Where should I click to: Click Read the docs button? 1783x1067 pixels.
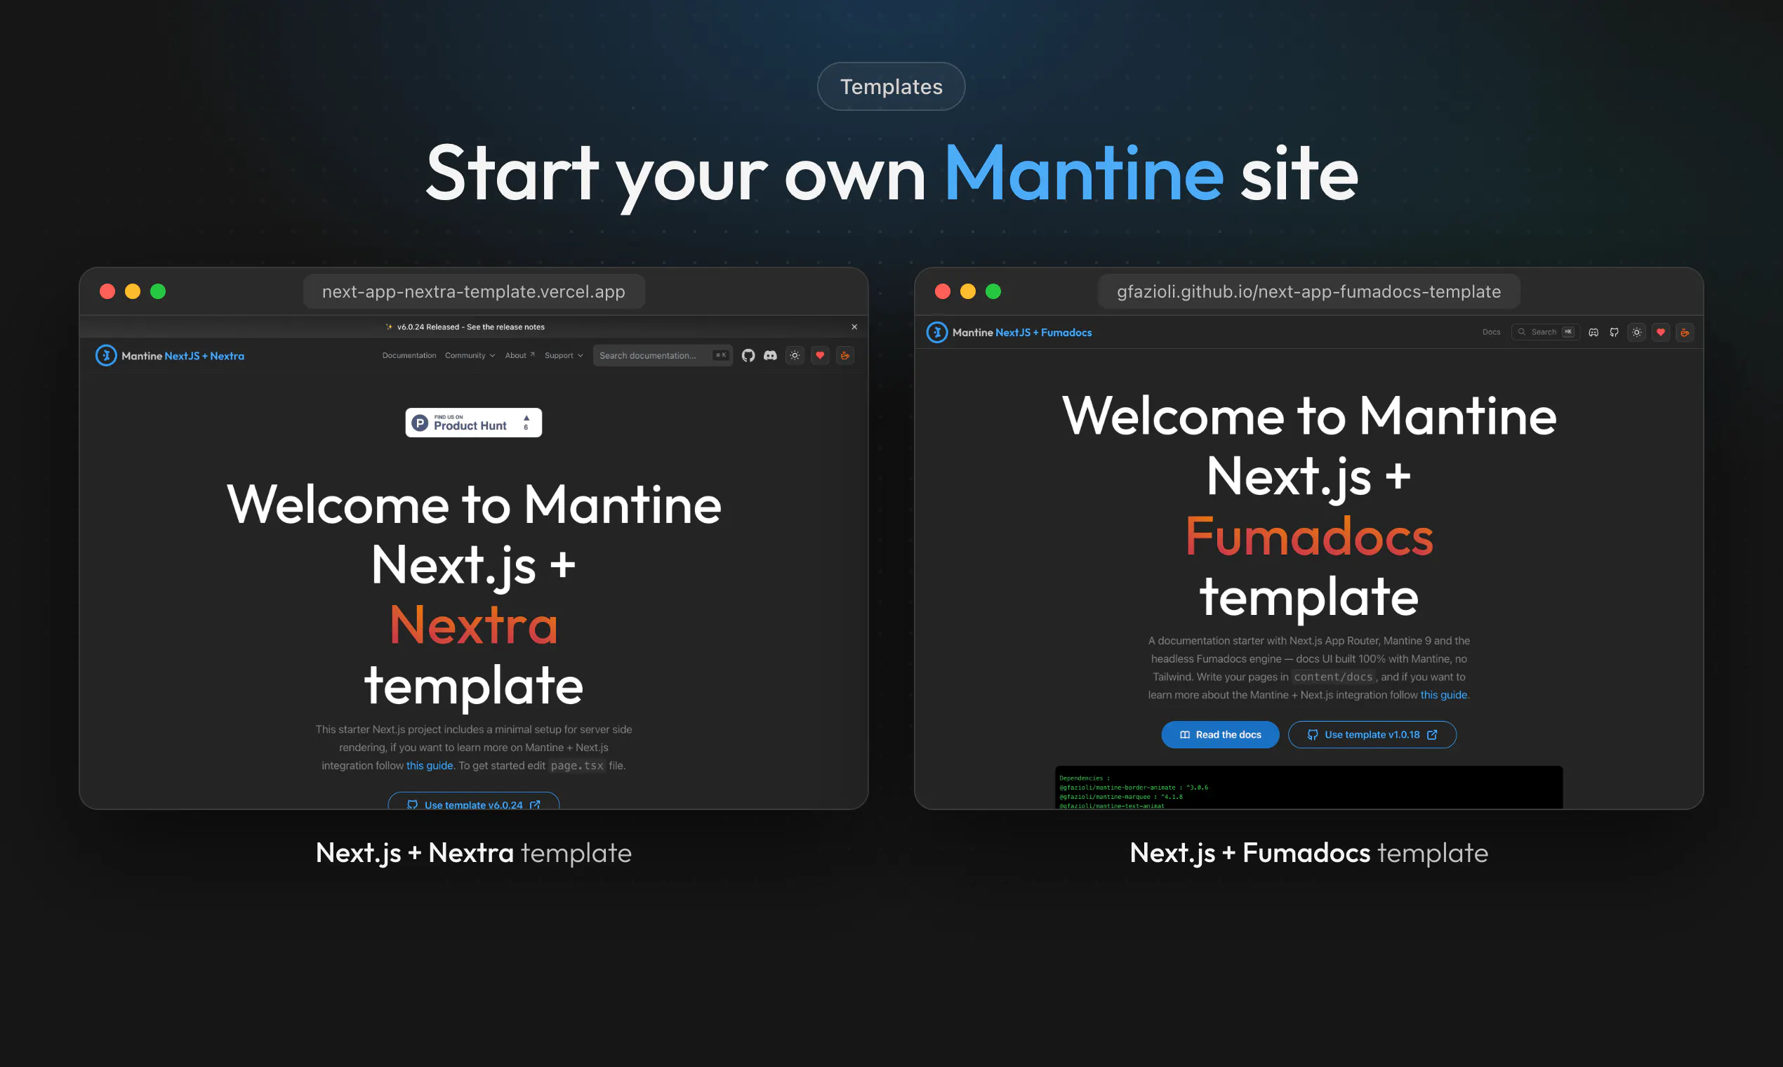(1220, 735)
